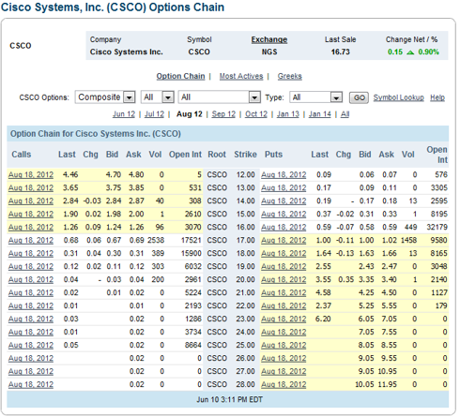Select the Jan 13 expiration
This screenshot has height=416, width=460.
click(x=288, y=114)
